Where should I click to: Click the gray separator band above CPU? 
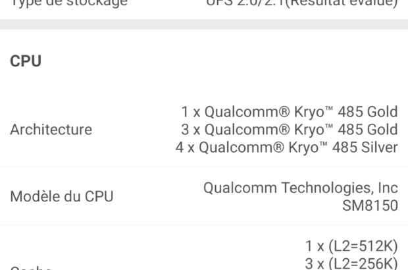click(x=204, y=24)
